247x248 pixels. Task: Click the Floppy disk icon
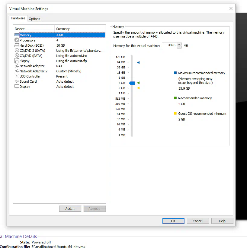(17, 61)
